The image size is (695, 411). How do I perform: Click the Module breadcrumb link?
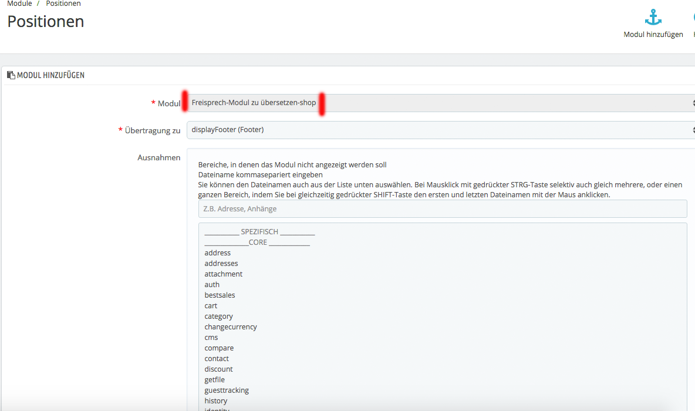pos(19,4)
